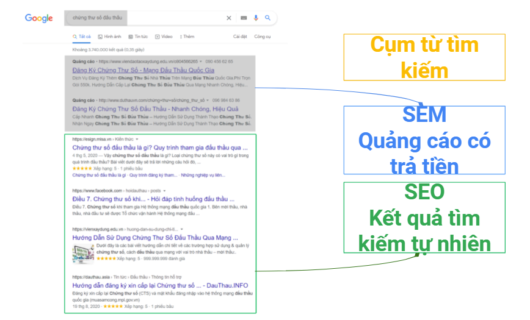Click result count 'Khoảng 3.740.000 kết quả'
This screenshot has width=530, height=320.
tap(108, 49)
